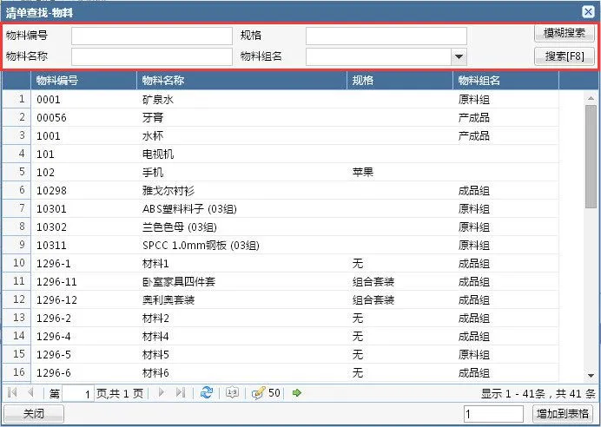Click the scrollbar down arrow

(591, 375)
